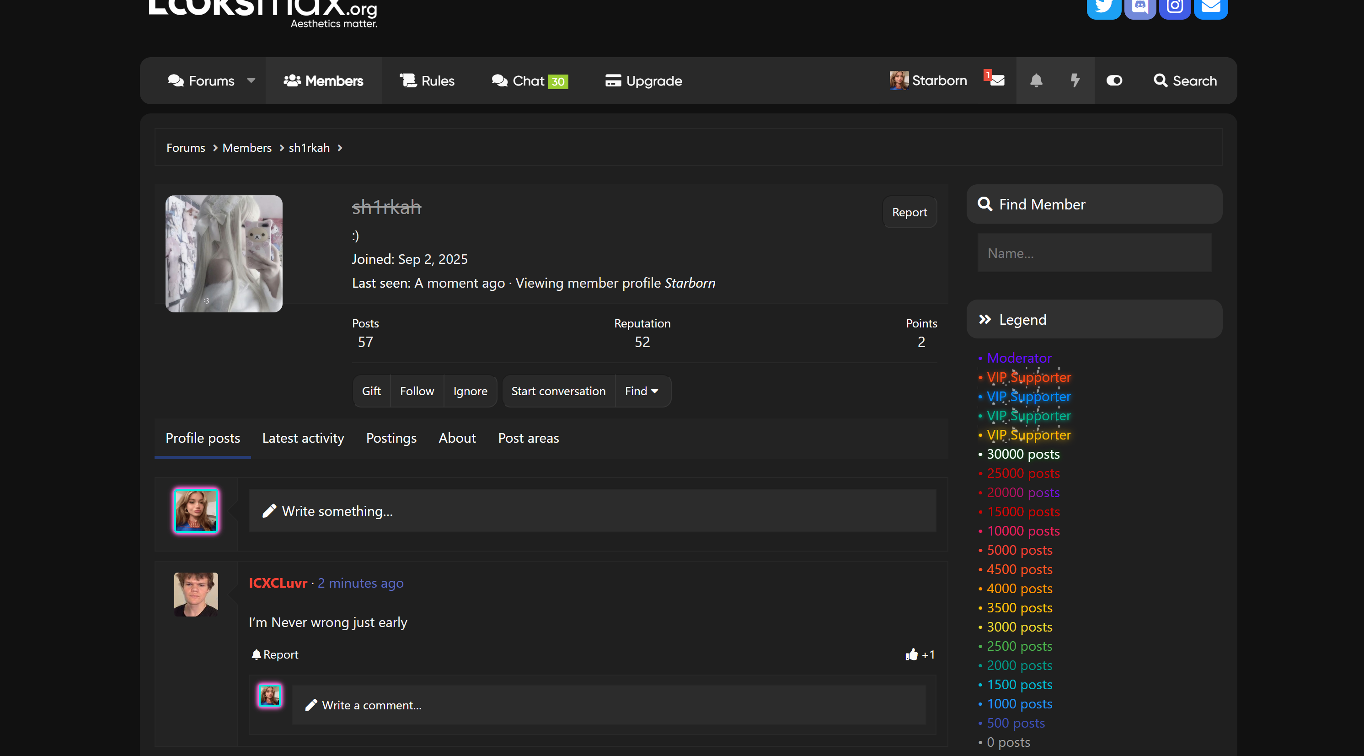Switch to the Post areas tab
The image size is (1364, 756).
529,438
